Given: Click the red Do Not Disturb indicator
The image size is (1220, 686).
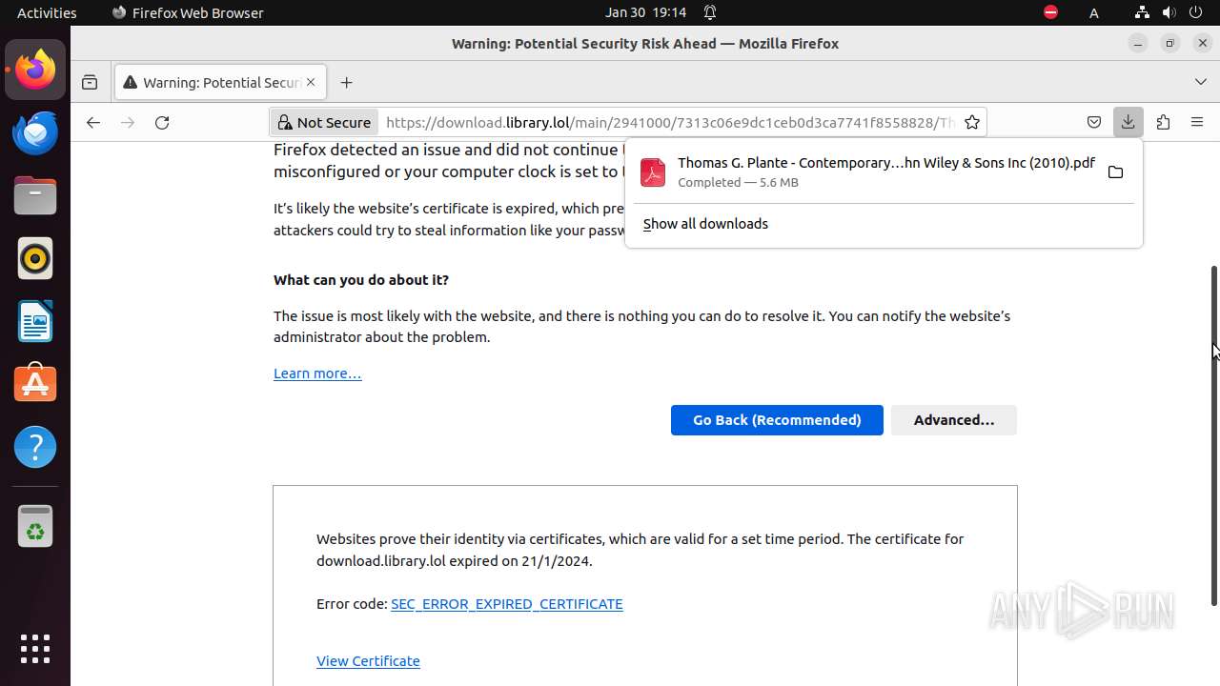Looking at the screenshot, I should coord(1050,12).
